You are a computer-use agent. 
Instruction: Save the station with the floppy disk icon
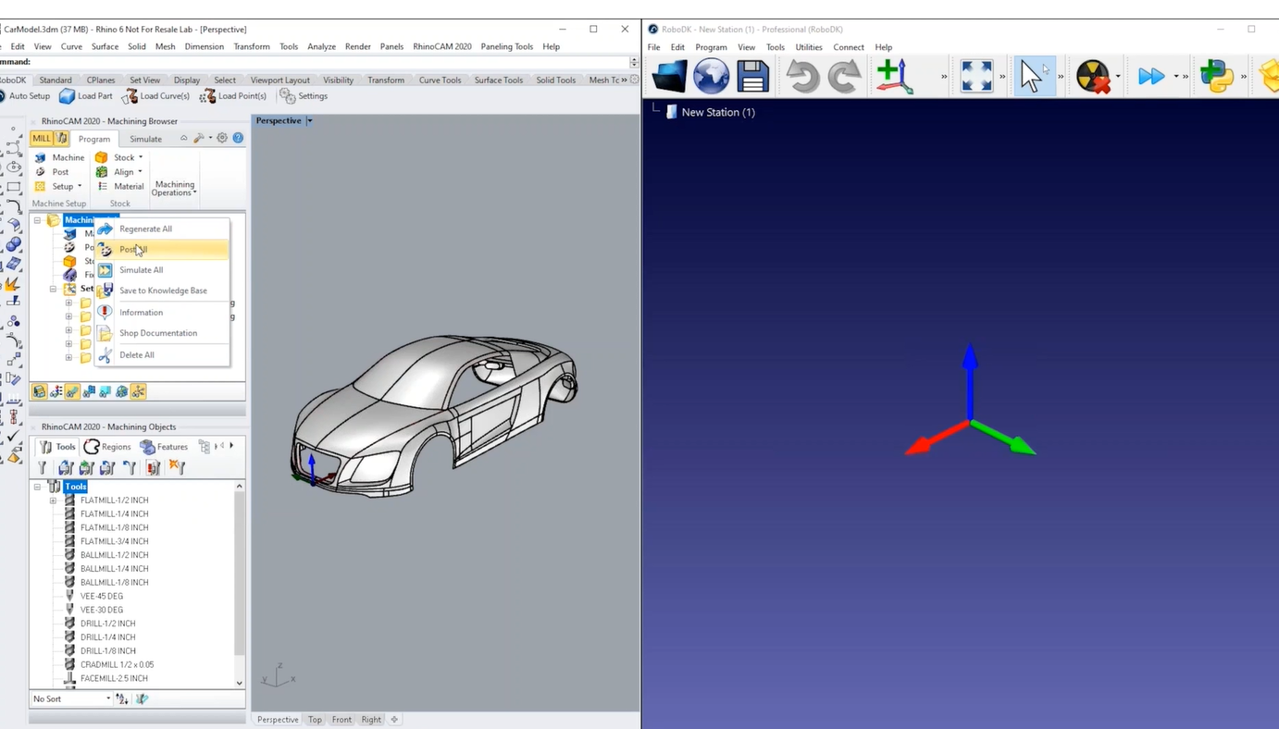[x=752, y=77]
